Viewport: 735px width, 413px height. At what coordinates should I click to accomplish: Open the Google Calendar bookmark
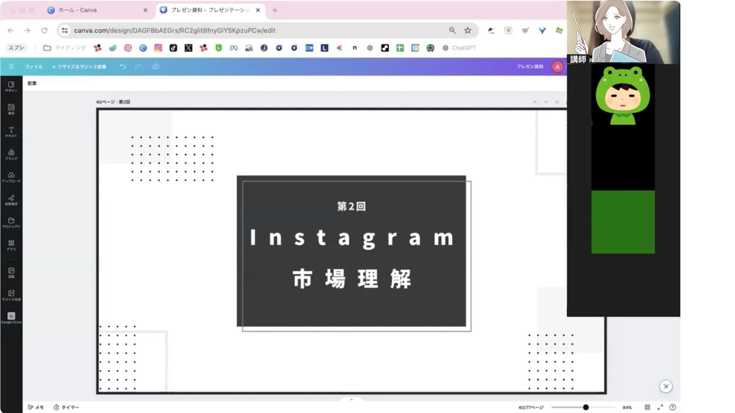click(415, 48)
